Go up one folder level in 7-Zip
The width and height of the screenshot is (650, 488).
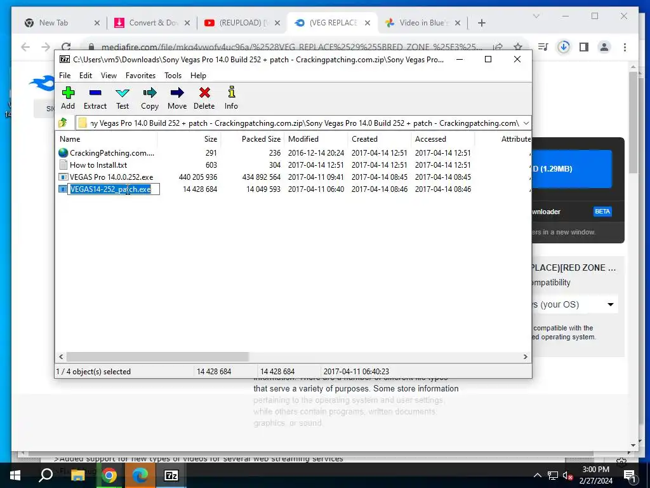point(63,123)
